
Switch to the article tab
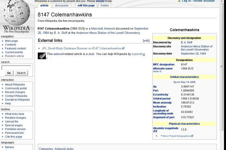coord(44,5)
